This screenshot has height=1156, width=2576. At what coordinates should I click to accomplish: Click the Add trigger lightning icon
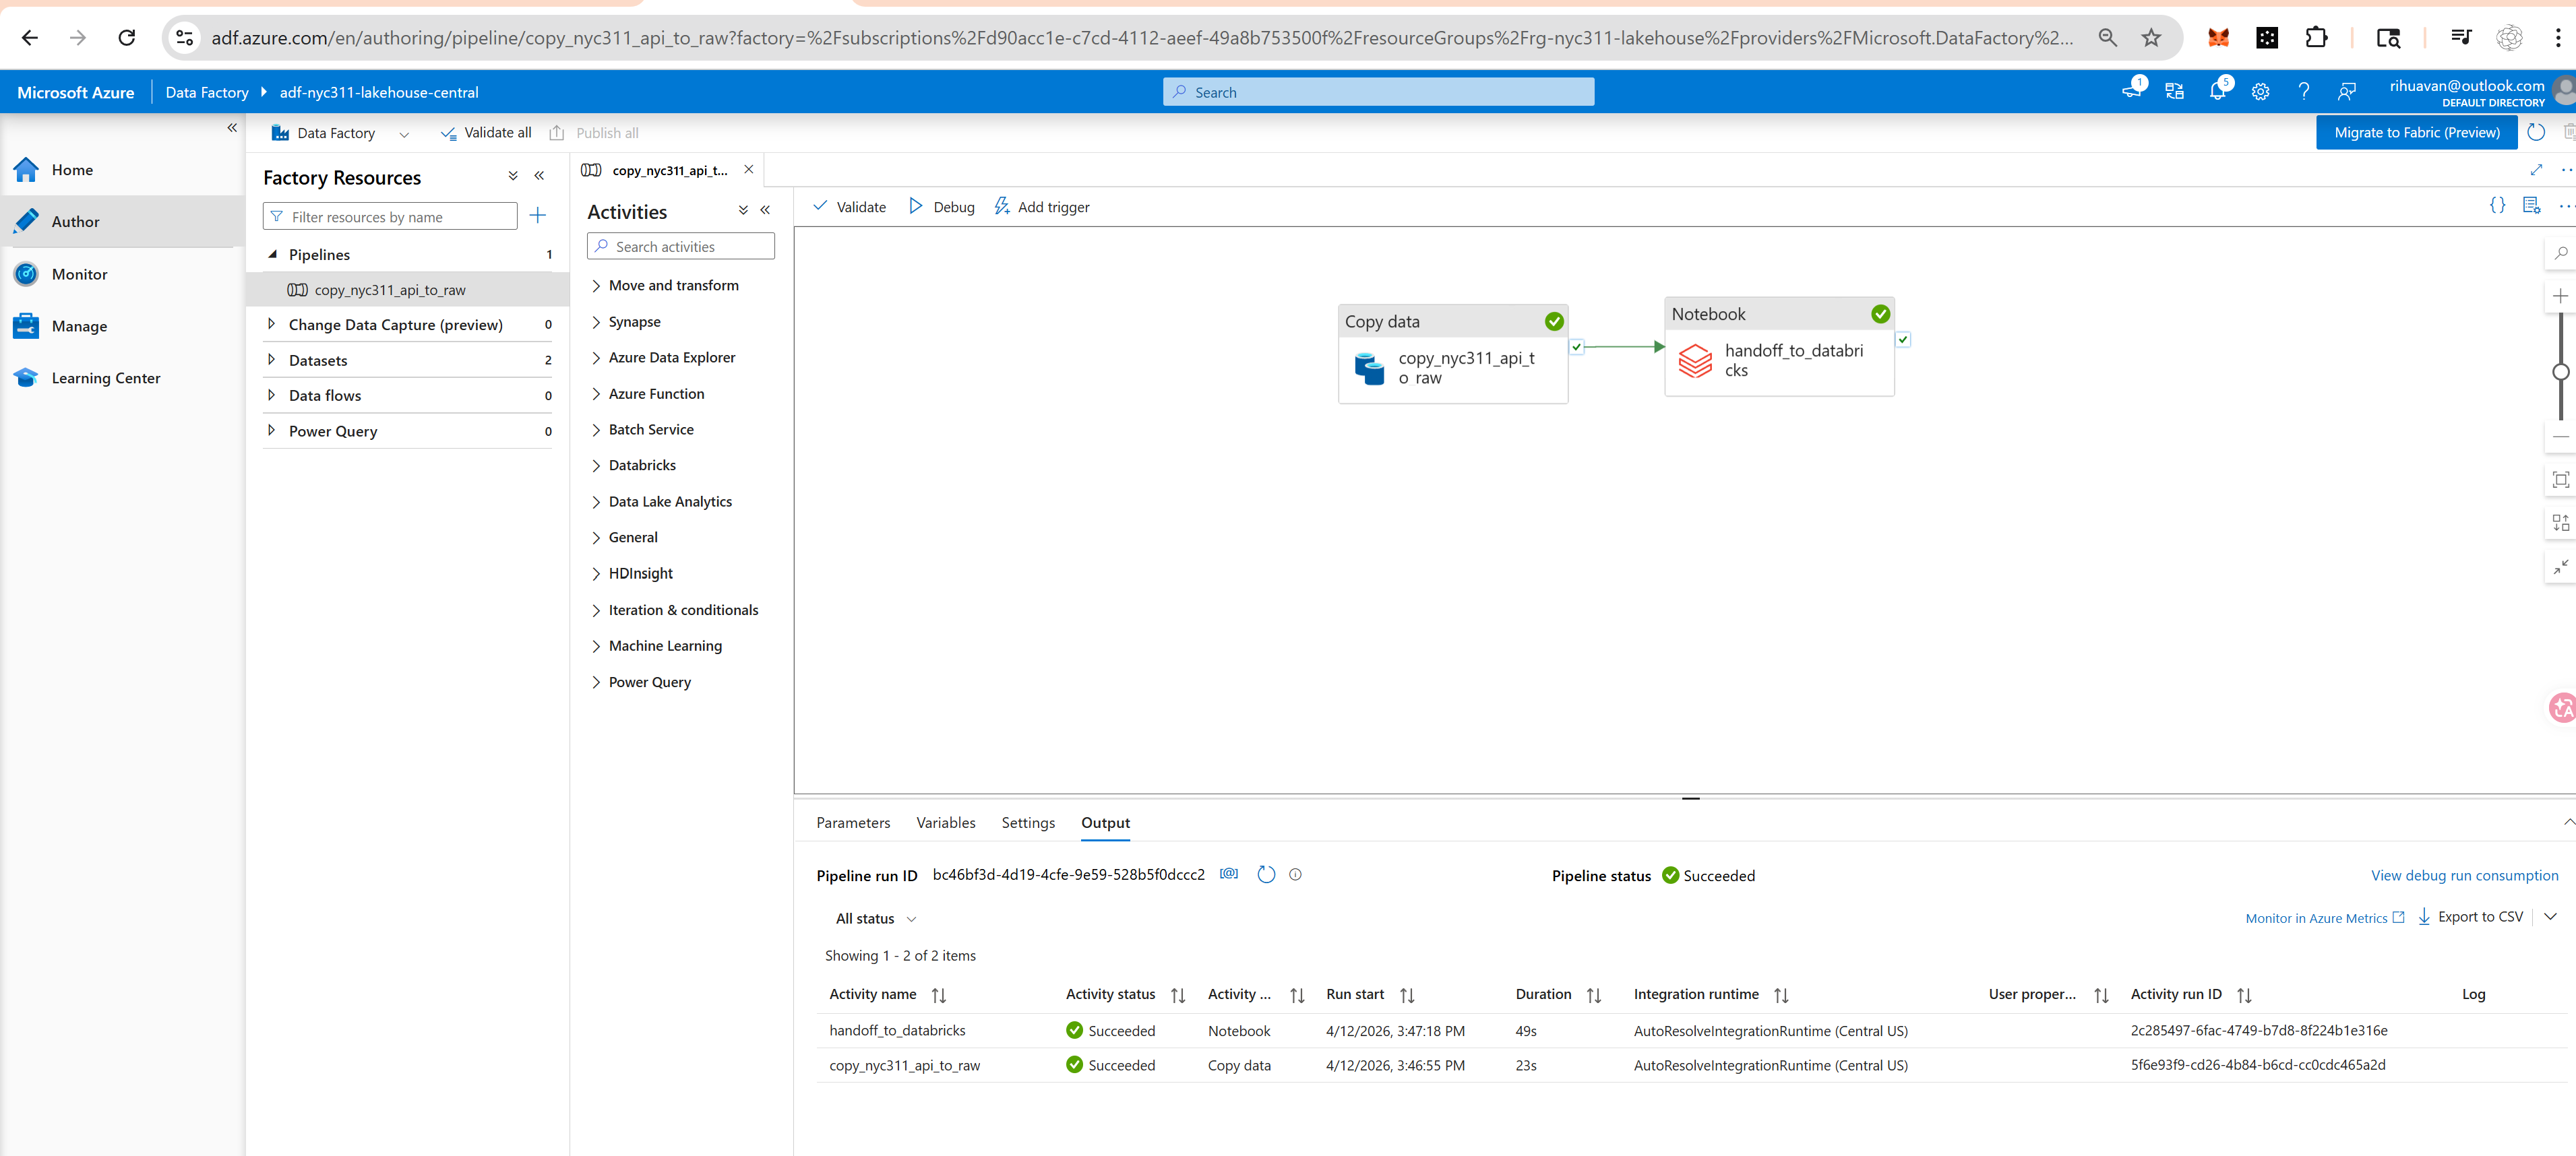(1001, 206)
